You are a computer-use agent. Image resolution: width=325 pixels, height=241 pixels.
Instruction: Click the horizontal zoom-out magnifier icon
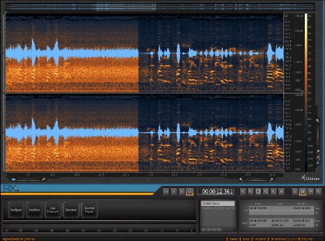coord(241,179)
